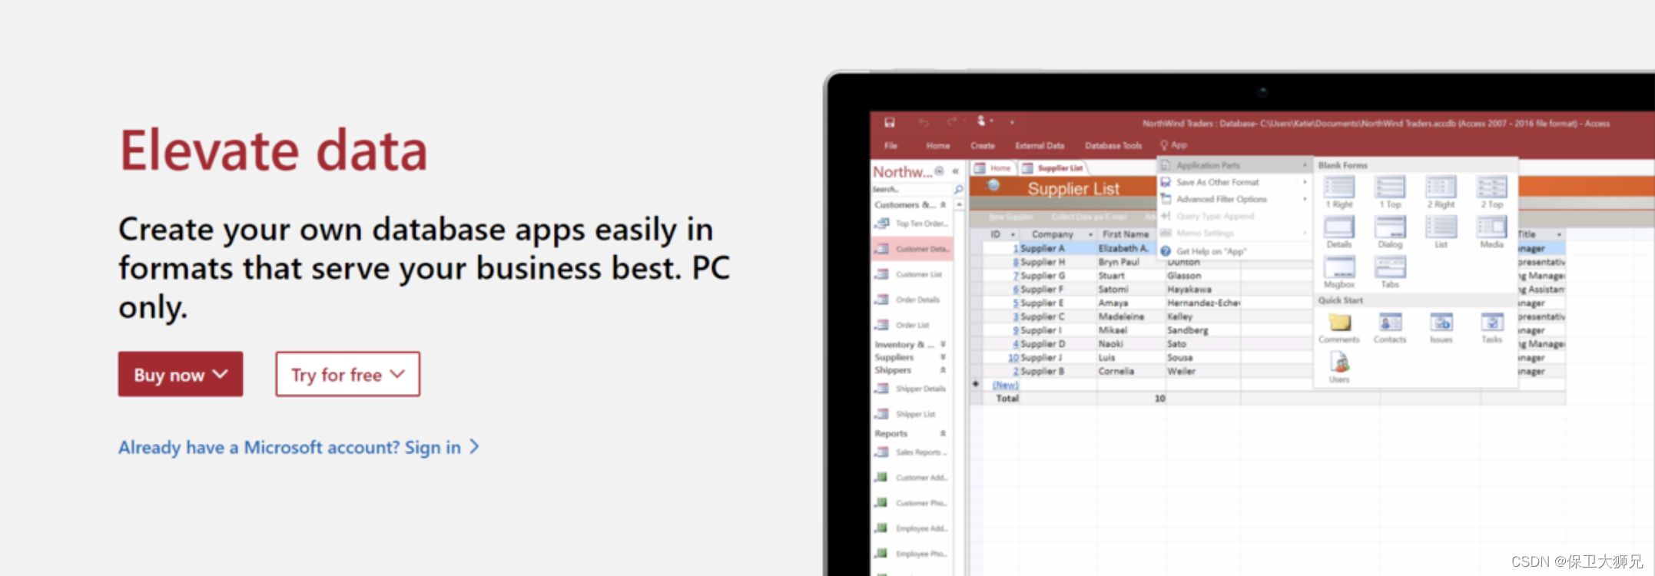Insert the Tasks quick start part
The image size is (1655, 576).
click(1491, 328)
